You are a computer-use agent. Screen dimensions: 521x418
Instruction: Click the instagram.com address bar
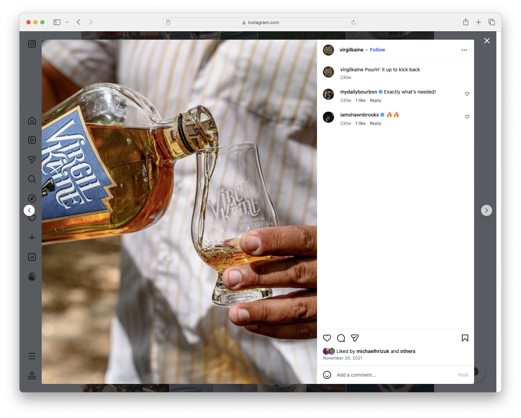click(260, 22)
